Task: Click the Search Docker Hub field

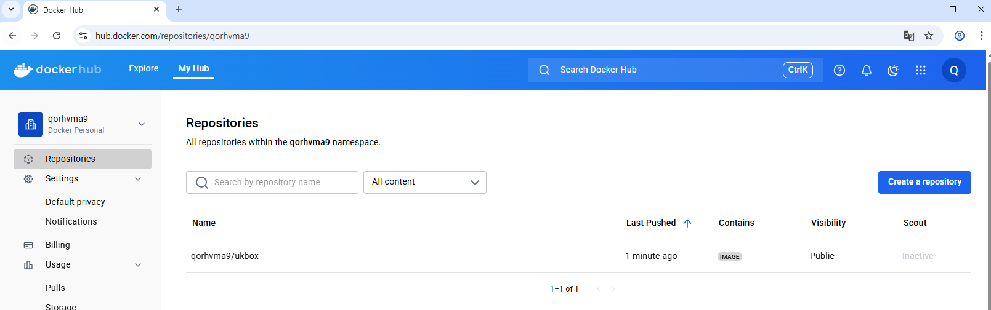Action: click(676, 70)
